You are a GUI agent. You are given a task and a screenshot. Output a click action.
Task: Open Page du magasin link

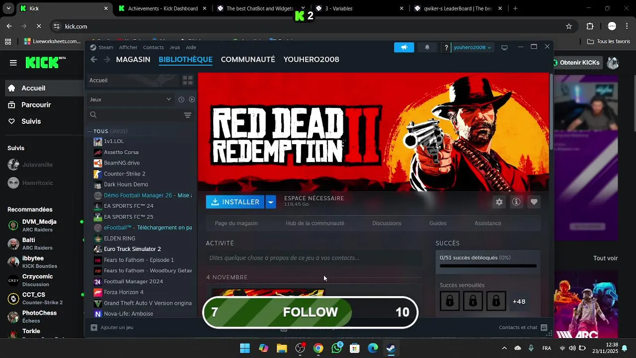(236, 223)
